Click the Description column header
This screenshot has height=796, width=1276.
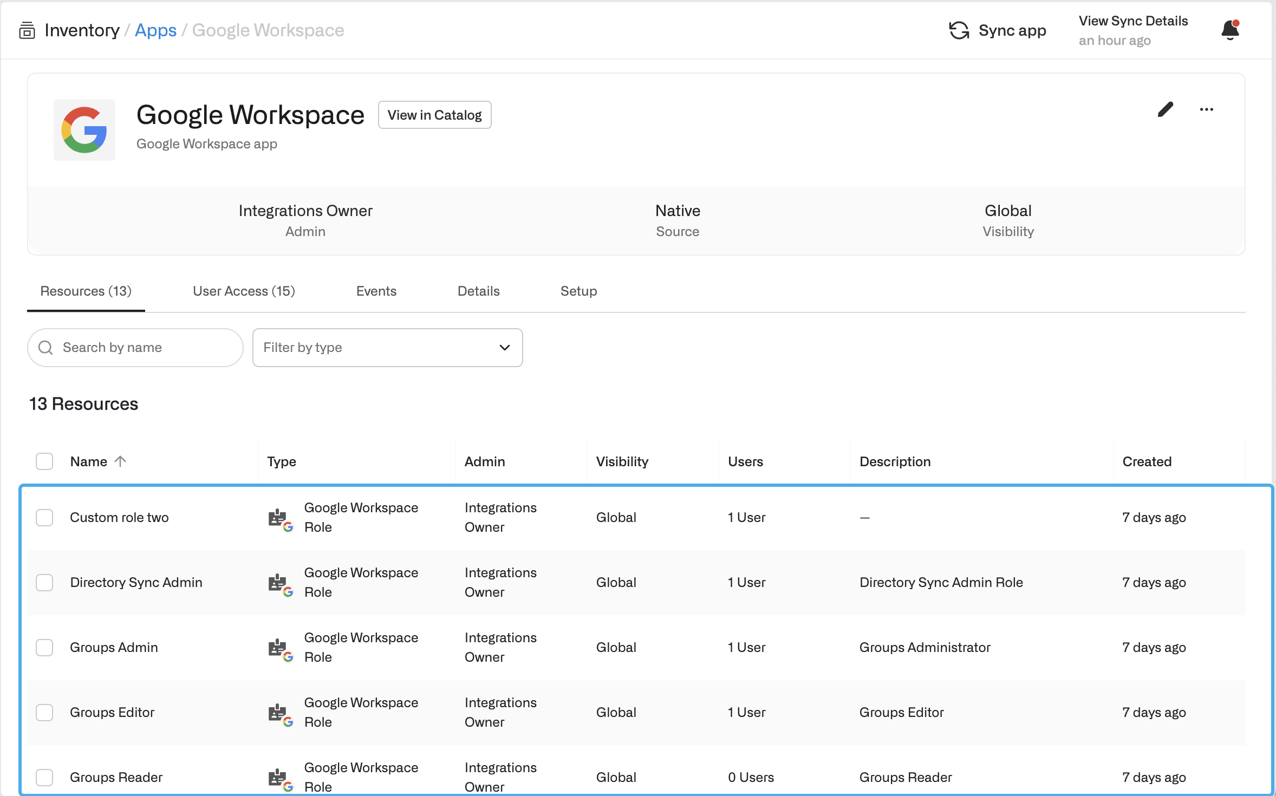click(x=895, y=461)
